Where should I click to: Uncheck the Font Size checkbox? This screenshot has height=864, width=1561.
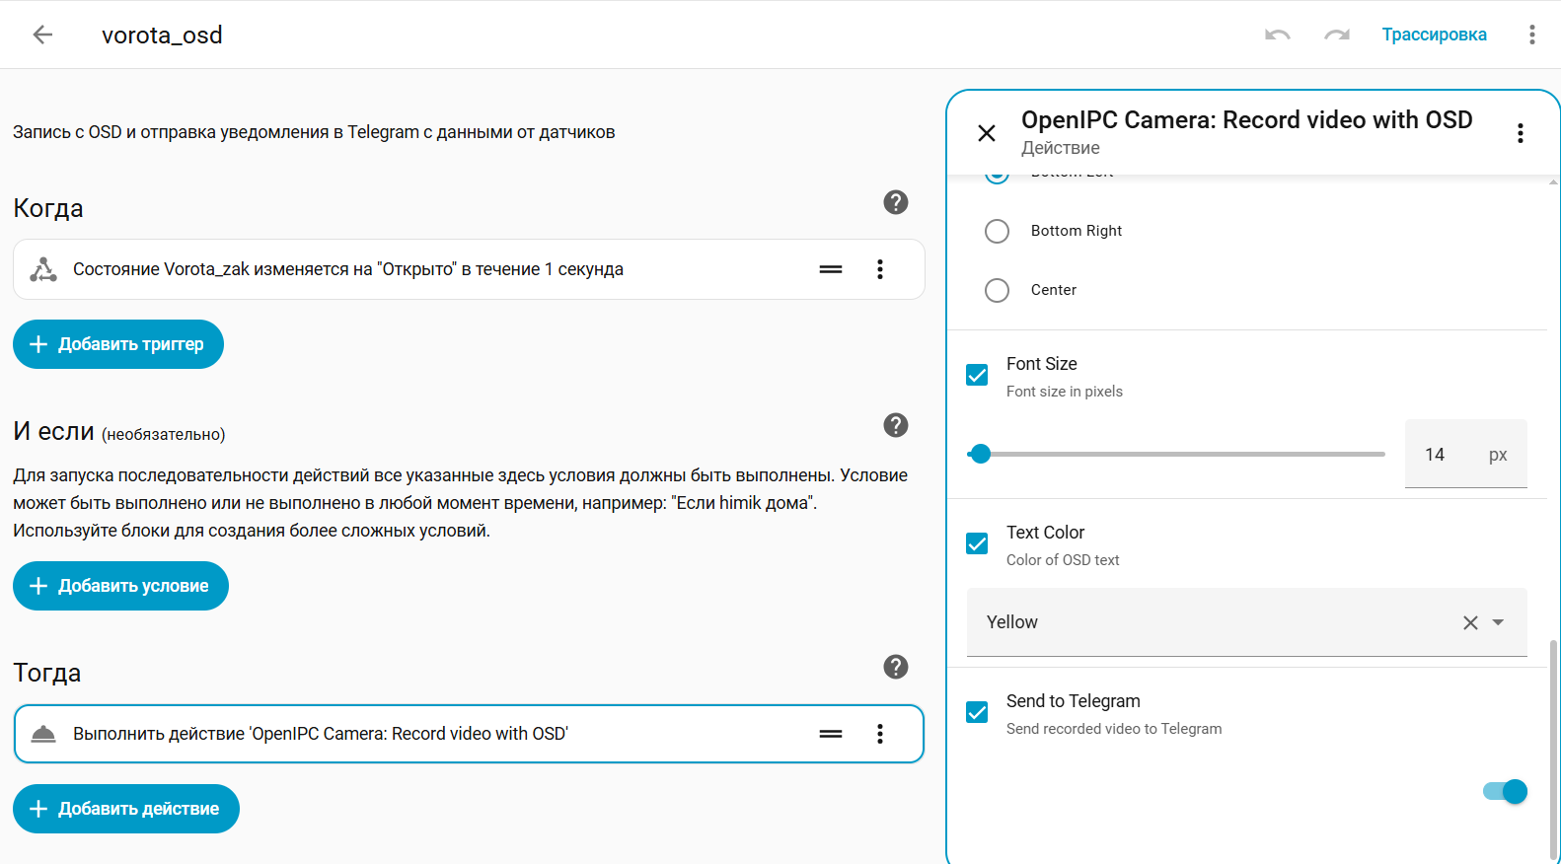coord(977,376)
